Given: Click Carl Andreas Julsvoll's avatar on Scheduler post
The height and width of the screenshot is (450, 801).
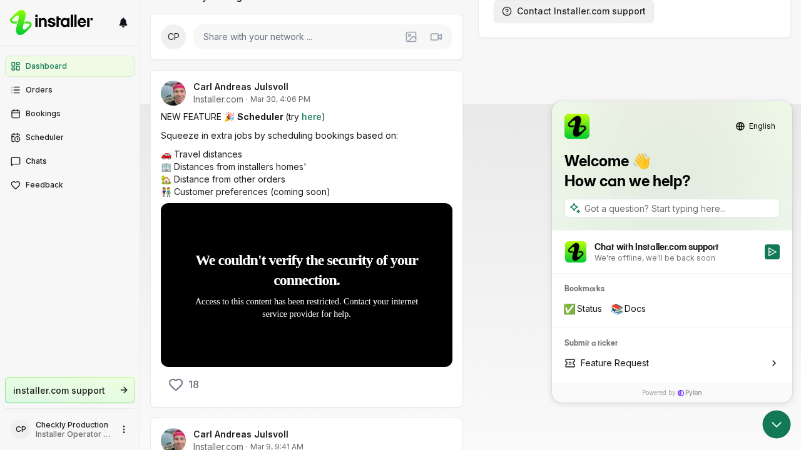Looking at the screenshot, I should (x=173, y=93).
